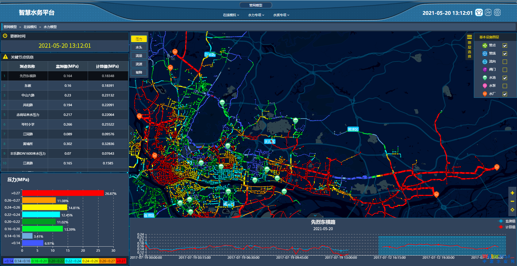Click the layer selection hamburger icon
Screen dimensions: 517x266
pyautogui.click(x=470, y=37)
